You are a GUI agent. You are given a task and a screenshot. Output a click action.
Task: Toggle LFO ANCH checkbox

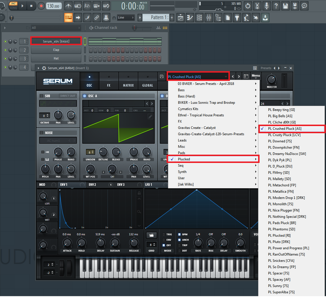179,240
